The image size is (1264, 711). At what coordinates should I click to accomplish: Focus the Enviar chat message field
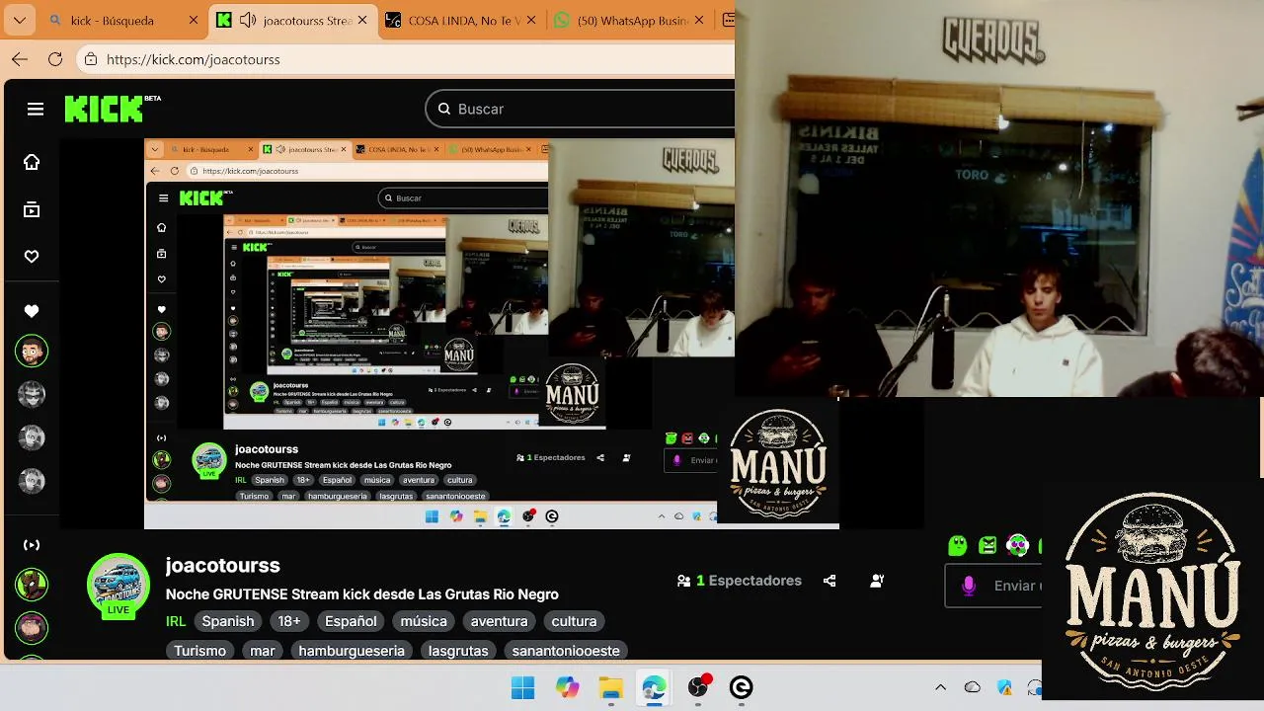(993, 586)
